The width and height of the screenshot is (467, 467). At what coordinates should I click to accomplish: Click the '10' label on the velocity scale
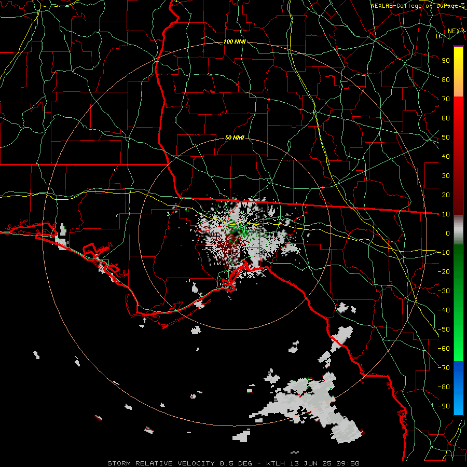click(x=446, y=214)
